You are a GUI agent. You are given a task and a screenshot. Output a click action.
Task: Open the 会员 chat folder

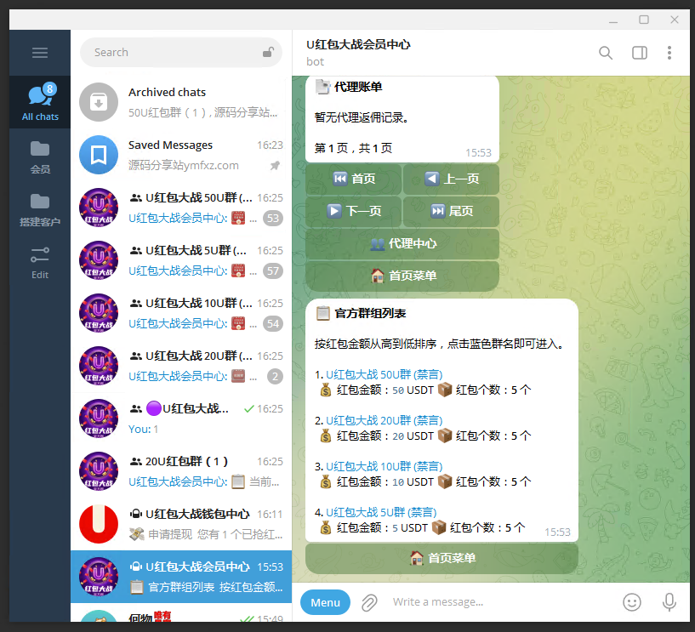(40, 157)
